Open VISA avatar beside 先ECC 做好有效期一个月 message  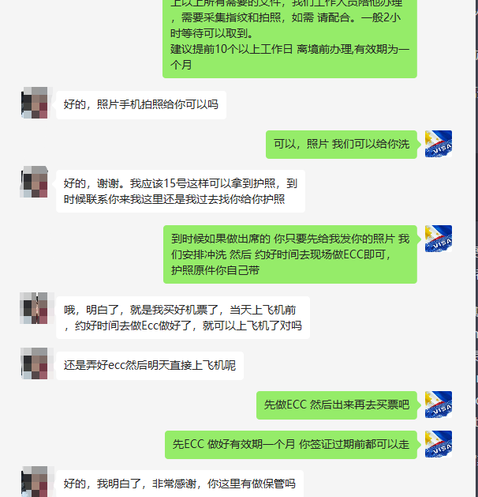[438, 444]
